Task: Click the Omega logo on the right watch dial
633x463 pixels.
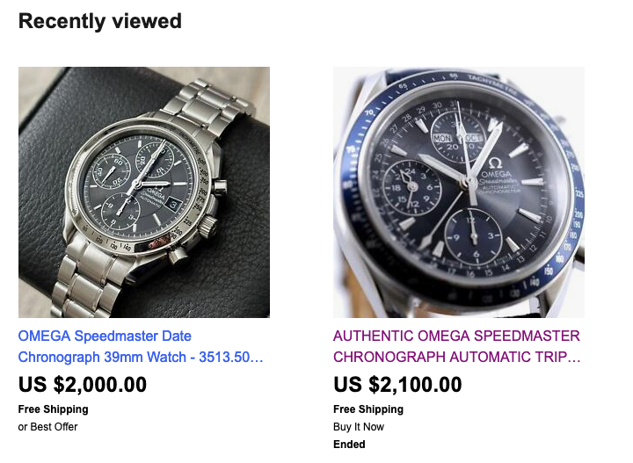Action: click(x=494, y=160)
